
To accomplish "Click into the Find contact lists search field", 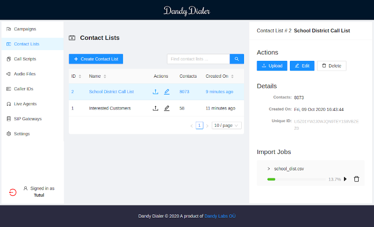I will coord(198,59).
